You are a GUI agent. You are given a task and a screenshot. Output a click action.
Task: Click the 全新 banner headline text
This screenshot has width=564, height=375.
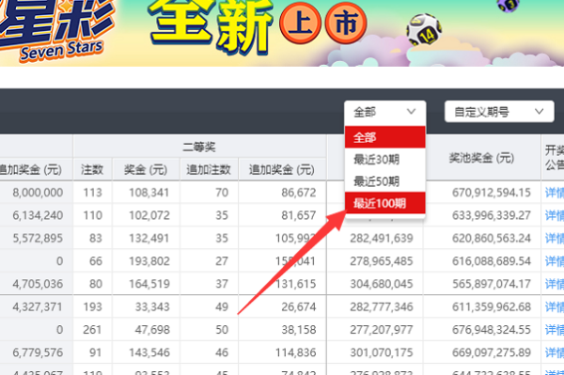tap(211, 25)
